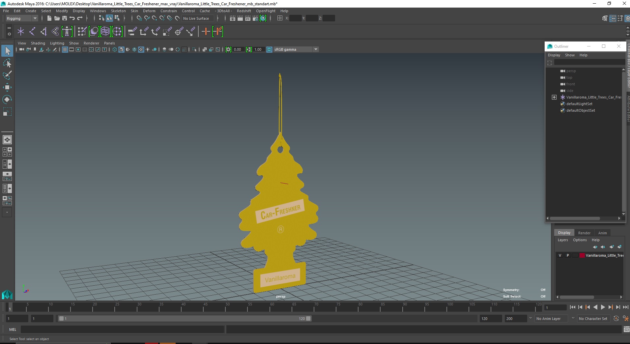Step forward one key button
The width and height of the screenshot is (630, 344).
click(x=610, y=307)
